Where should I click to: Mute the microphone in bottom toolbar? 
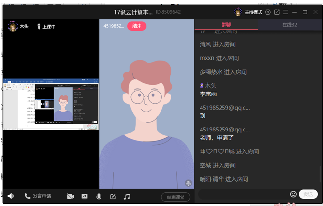tap(99, 196)
